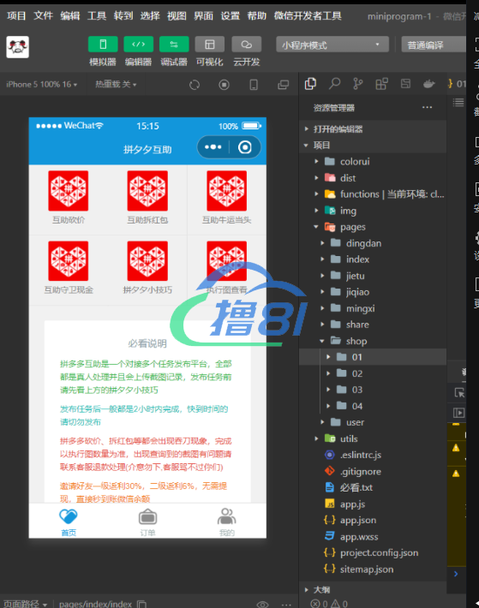Tap 互助拆红包 in the simulator
479x608 pixels.
(x=147, y=198)
